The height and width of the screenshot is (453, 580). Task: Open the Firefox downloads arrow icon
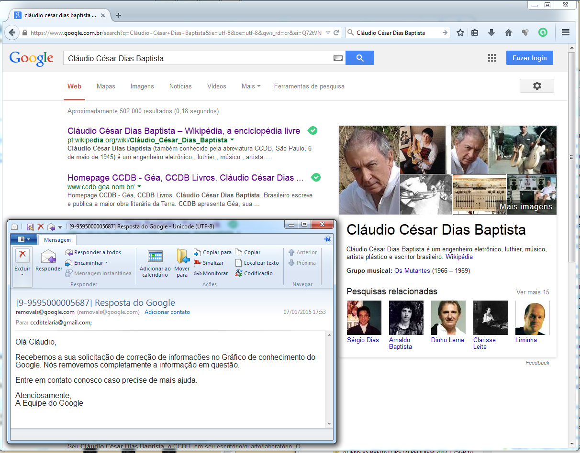pyautogui.click(x=491, y=33)
